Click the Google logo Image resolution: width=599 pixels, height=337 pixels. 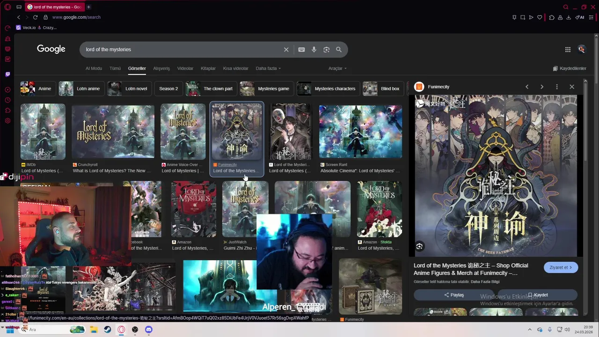pos(51,49)
